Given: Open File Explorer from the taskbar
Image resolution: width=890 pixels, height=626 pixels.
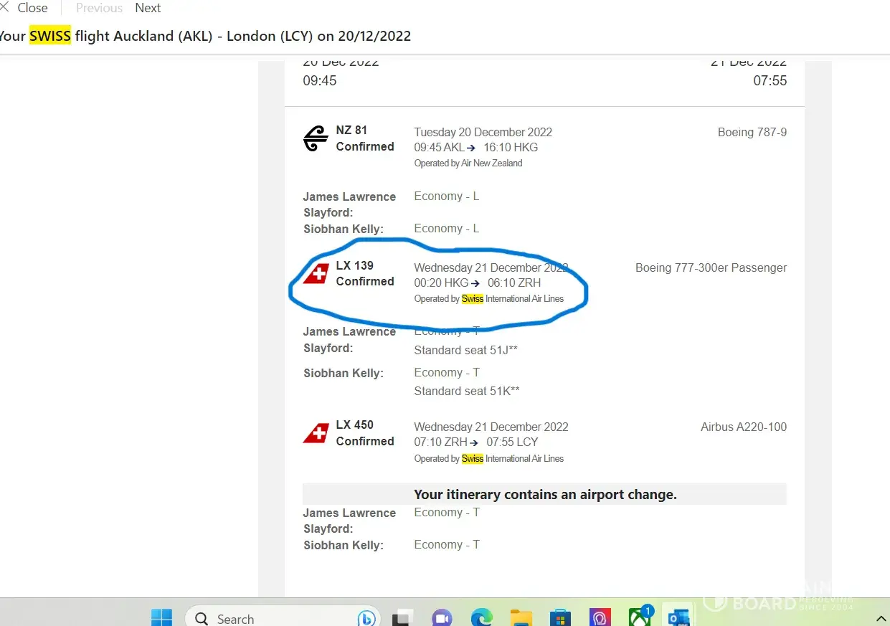Looking at the screenshot, I should click(521, 618).
